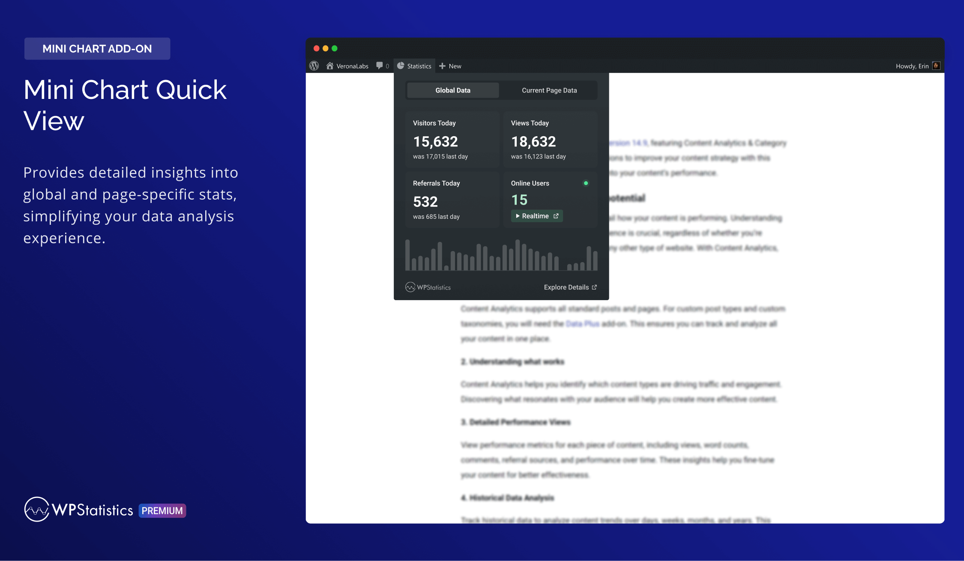The width and height of the screenshot is (964, 561).
Task: Click the Mini Chart Quick View heading
Action: (125, 105)
